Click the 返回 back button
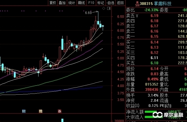 pos(120,3)
